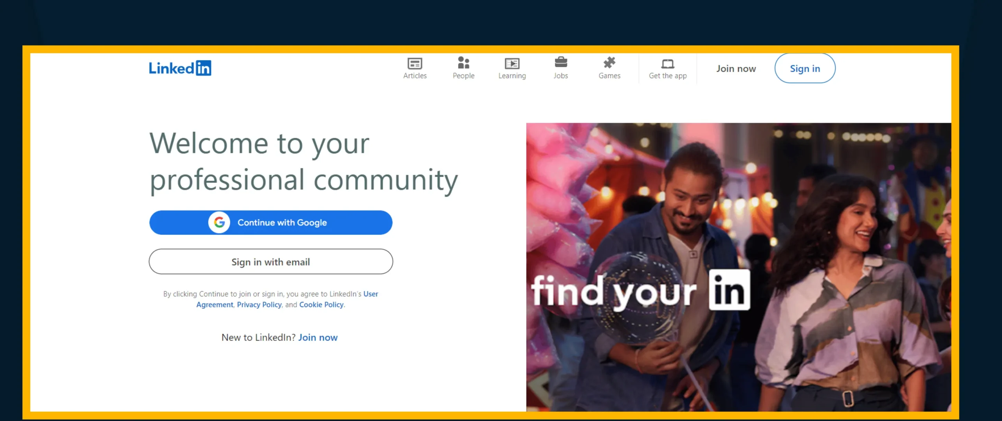
Task: Go to Learning via its nav icon
Action: 512,63
